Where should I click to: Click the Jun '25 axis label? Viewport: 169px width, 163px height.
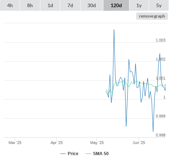coord(139,143)
